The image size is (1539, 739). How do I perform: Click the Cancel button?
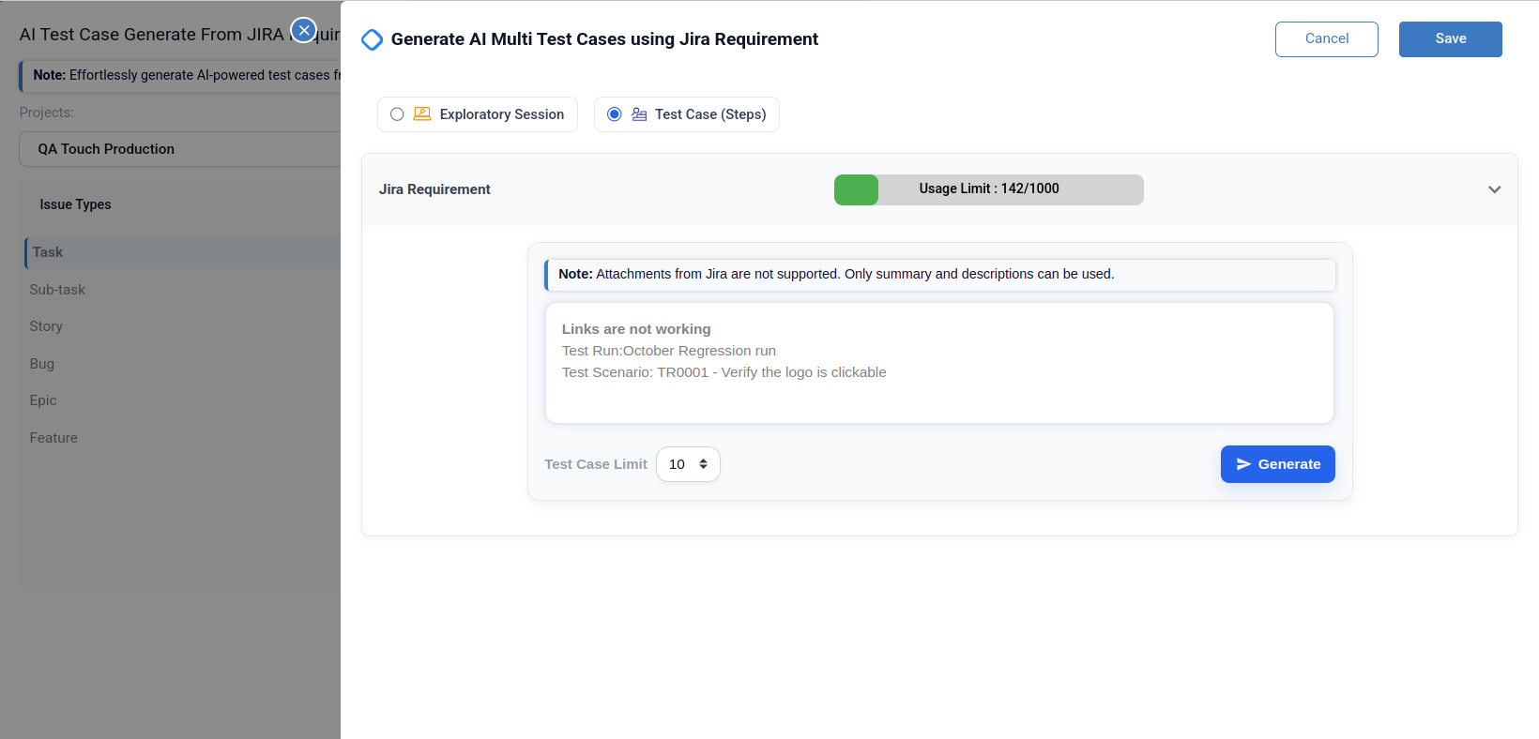(1326, 39)
